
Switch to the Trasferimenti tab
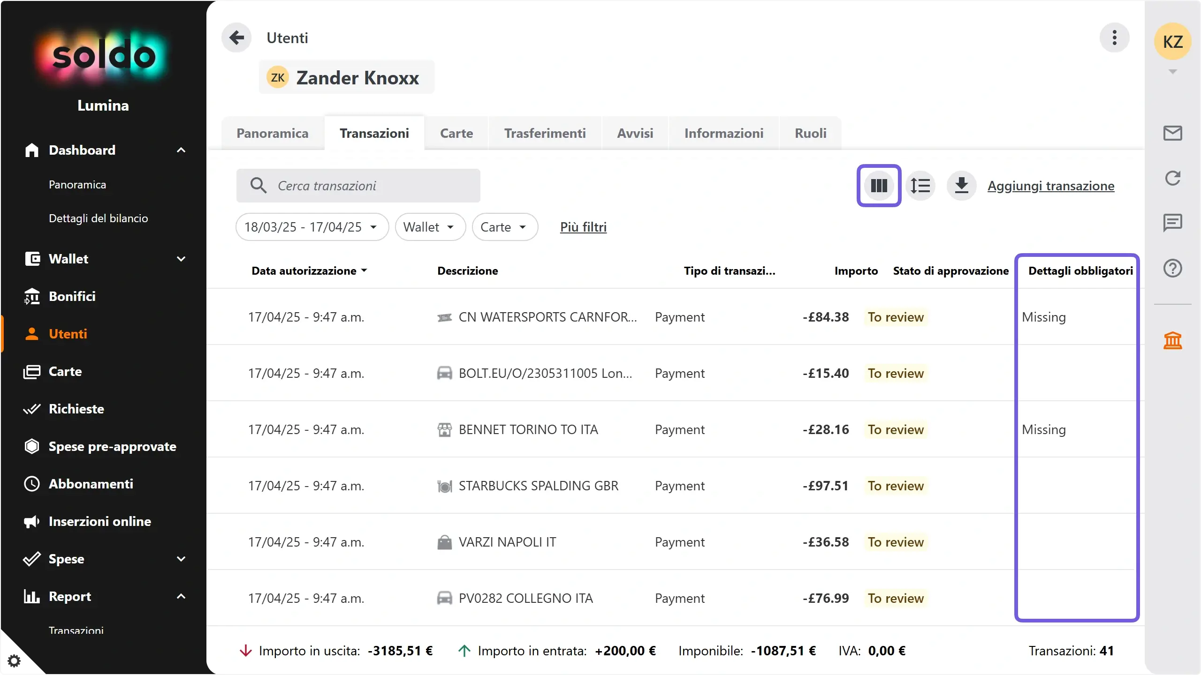pos(545,133)
